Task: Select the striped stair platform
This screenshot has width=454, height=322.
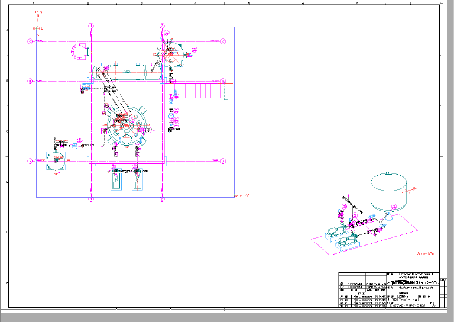Action: point(196,91)
